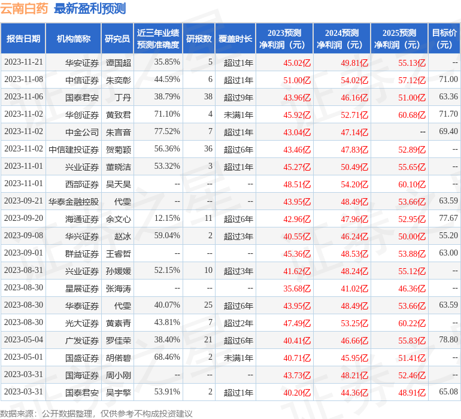Click the 最新盈利预测 heading text

point(90,8)
